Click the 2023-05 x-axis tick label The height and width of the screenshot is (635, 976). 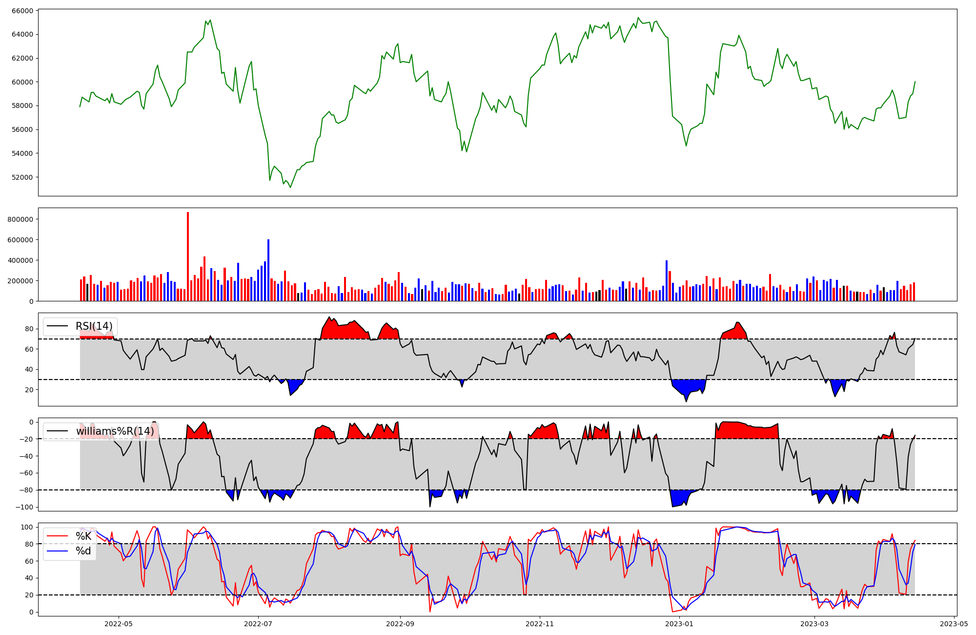954,624
